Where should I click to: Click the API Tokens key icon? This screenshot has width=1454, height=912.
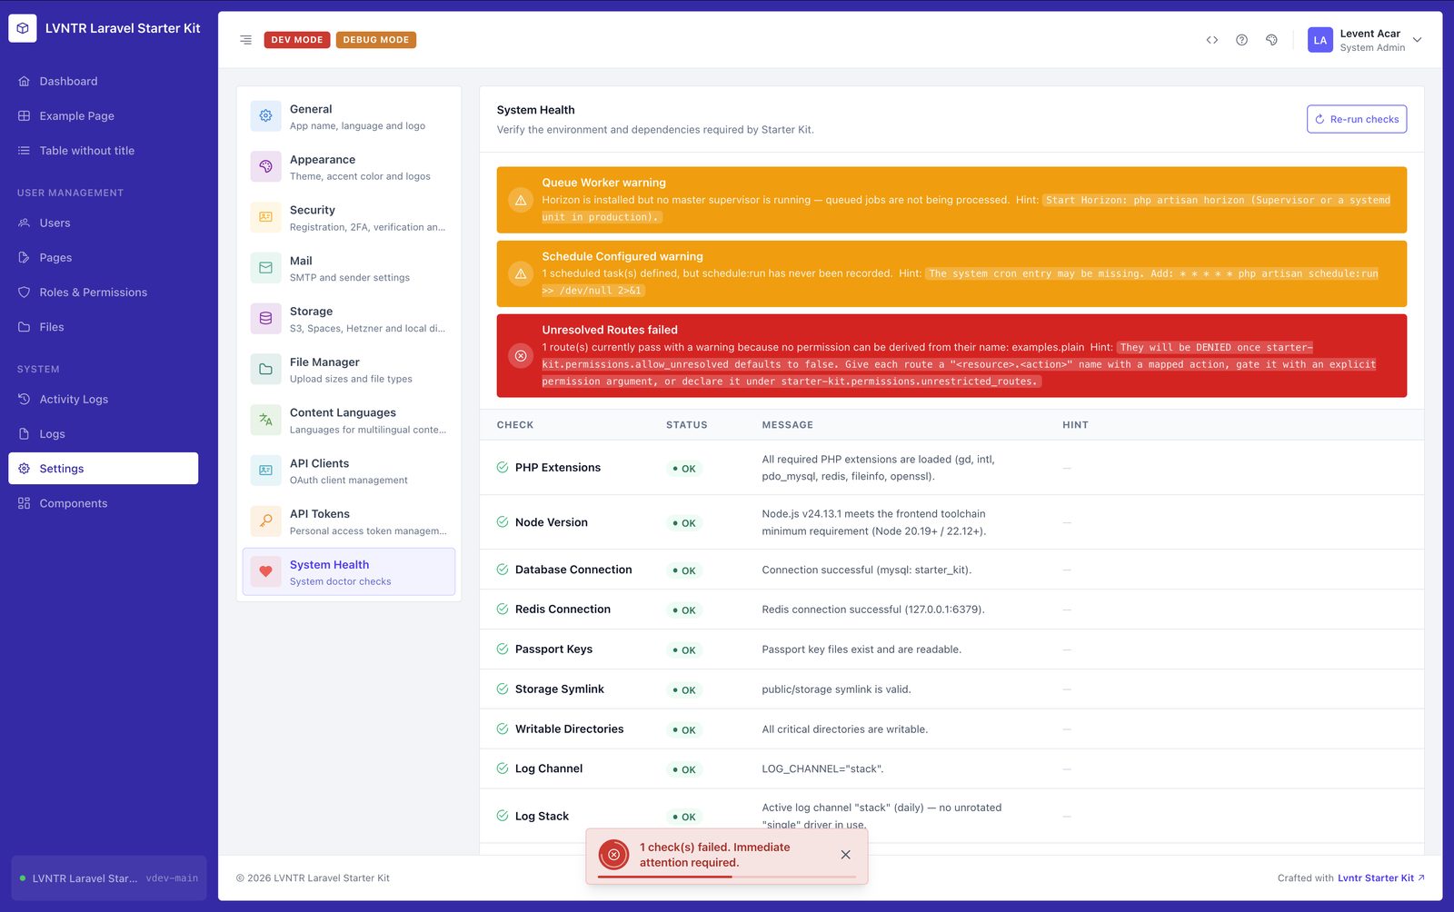pos(265,521)
